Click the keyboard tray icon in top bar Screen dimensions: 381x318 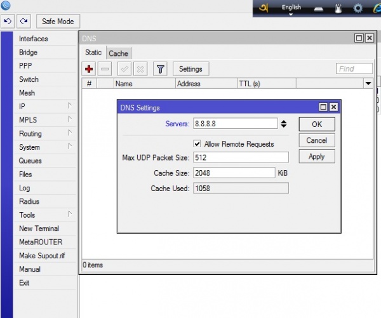click(x=318, y=10)
